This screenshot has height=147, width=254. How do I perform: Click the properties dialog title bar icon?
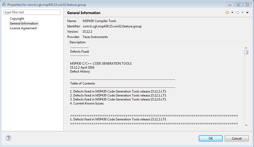[x=4, y=5]
